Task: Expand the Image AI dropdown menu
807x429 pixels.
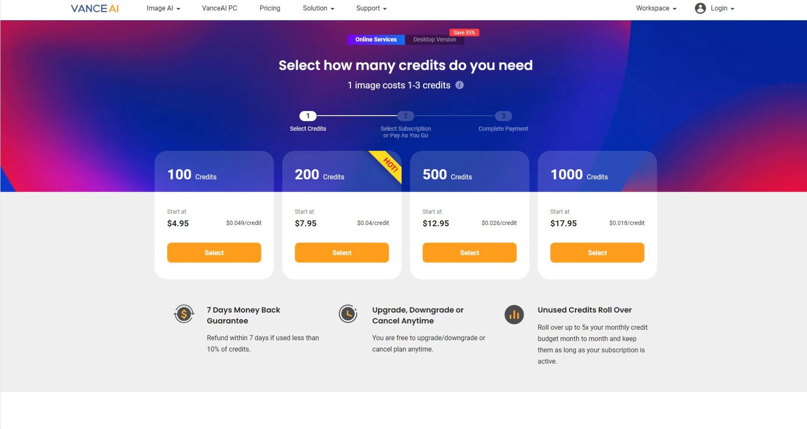Action: (163, 8)
